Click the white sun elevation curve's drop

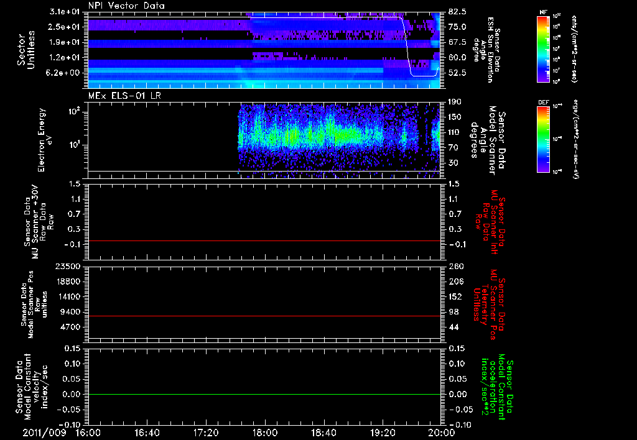tap(407, 47)
